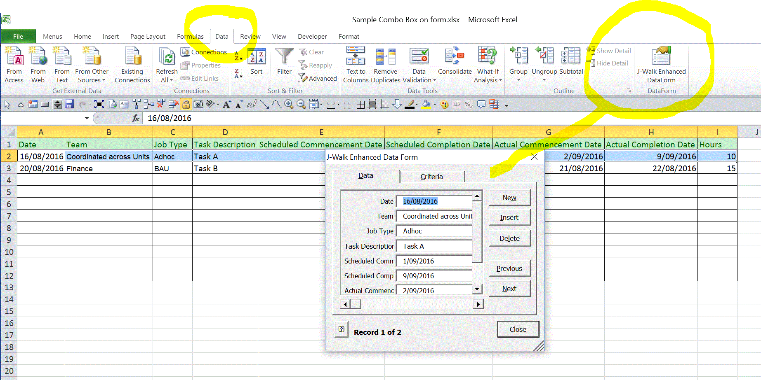Click Remove Duplicates
The image size is (761, 380).
386,65
